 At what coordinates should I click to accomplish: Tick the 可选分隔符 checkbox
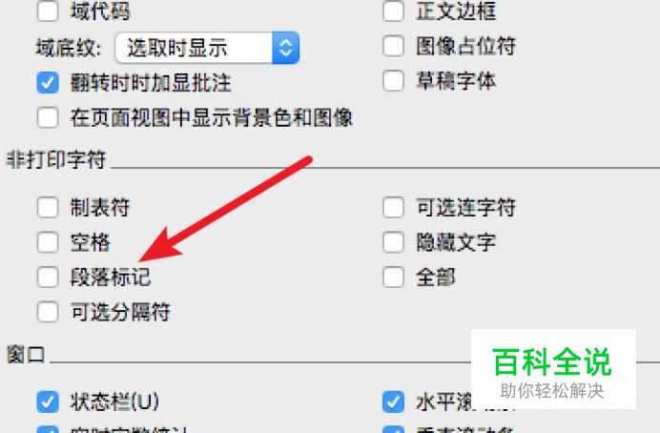(48, 312)
